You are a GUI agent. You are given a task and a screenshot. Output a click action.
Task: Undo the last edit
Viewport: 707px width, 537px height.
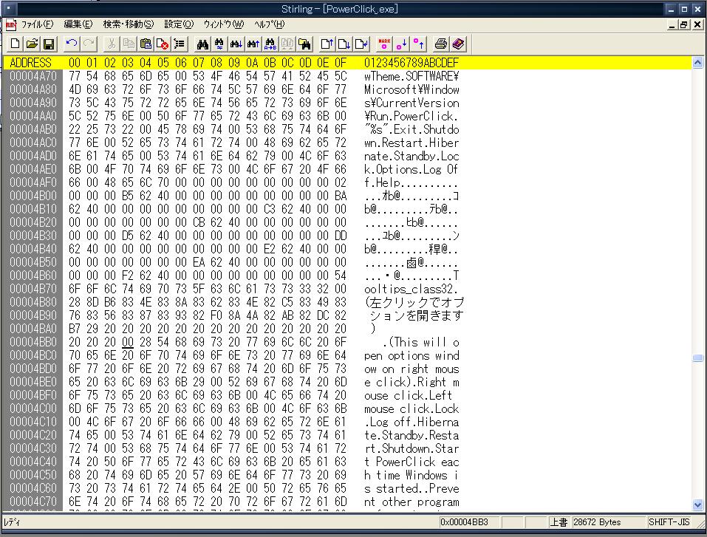pos(71,44)
